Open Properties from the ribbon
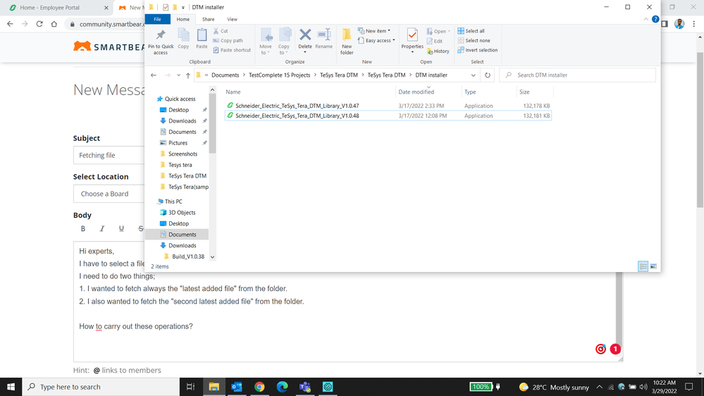Viewport: 704px width, 396px height. [412, 41]
